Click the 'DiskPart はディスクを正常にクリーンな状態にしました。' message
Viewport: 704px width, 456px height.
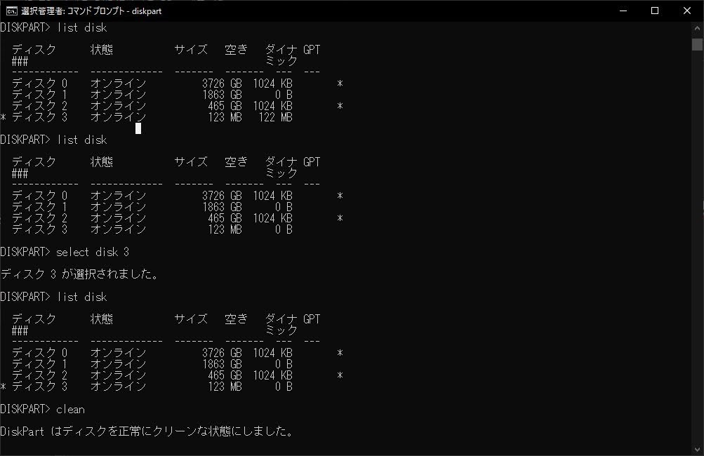pyautogui.click(x=147, y=431)
